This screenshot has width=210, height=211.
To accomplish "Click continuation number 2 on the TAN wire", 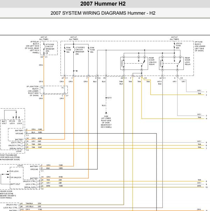I will click(207, 95).
